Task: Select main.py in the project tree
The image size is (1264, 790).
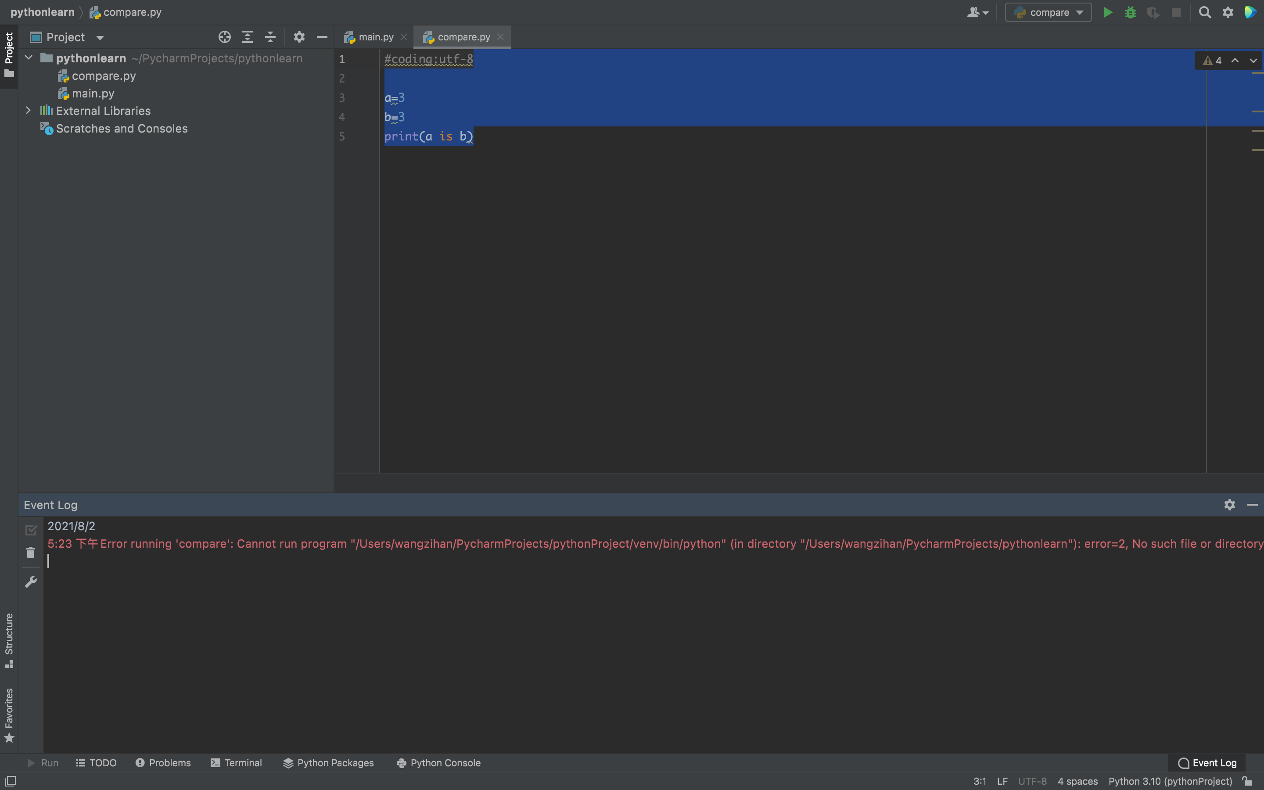Action: [x=86, y=93]
